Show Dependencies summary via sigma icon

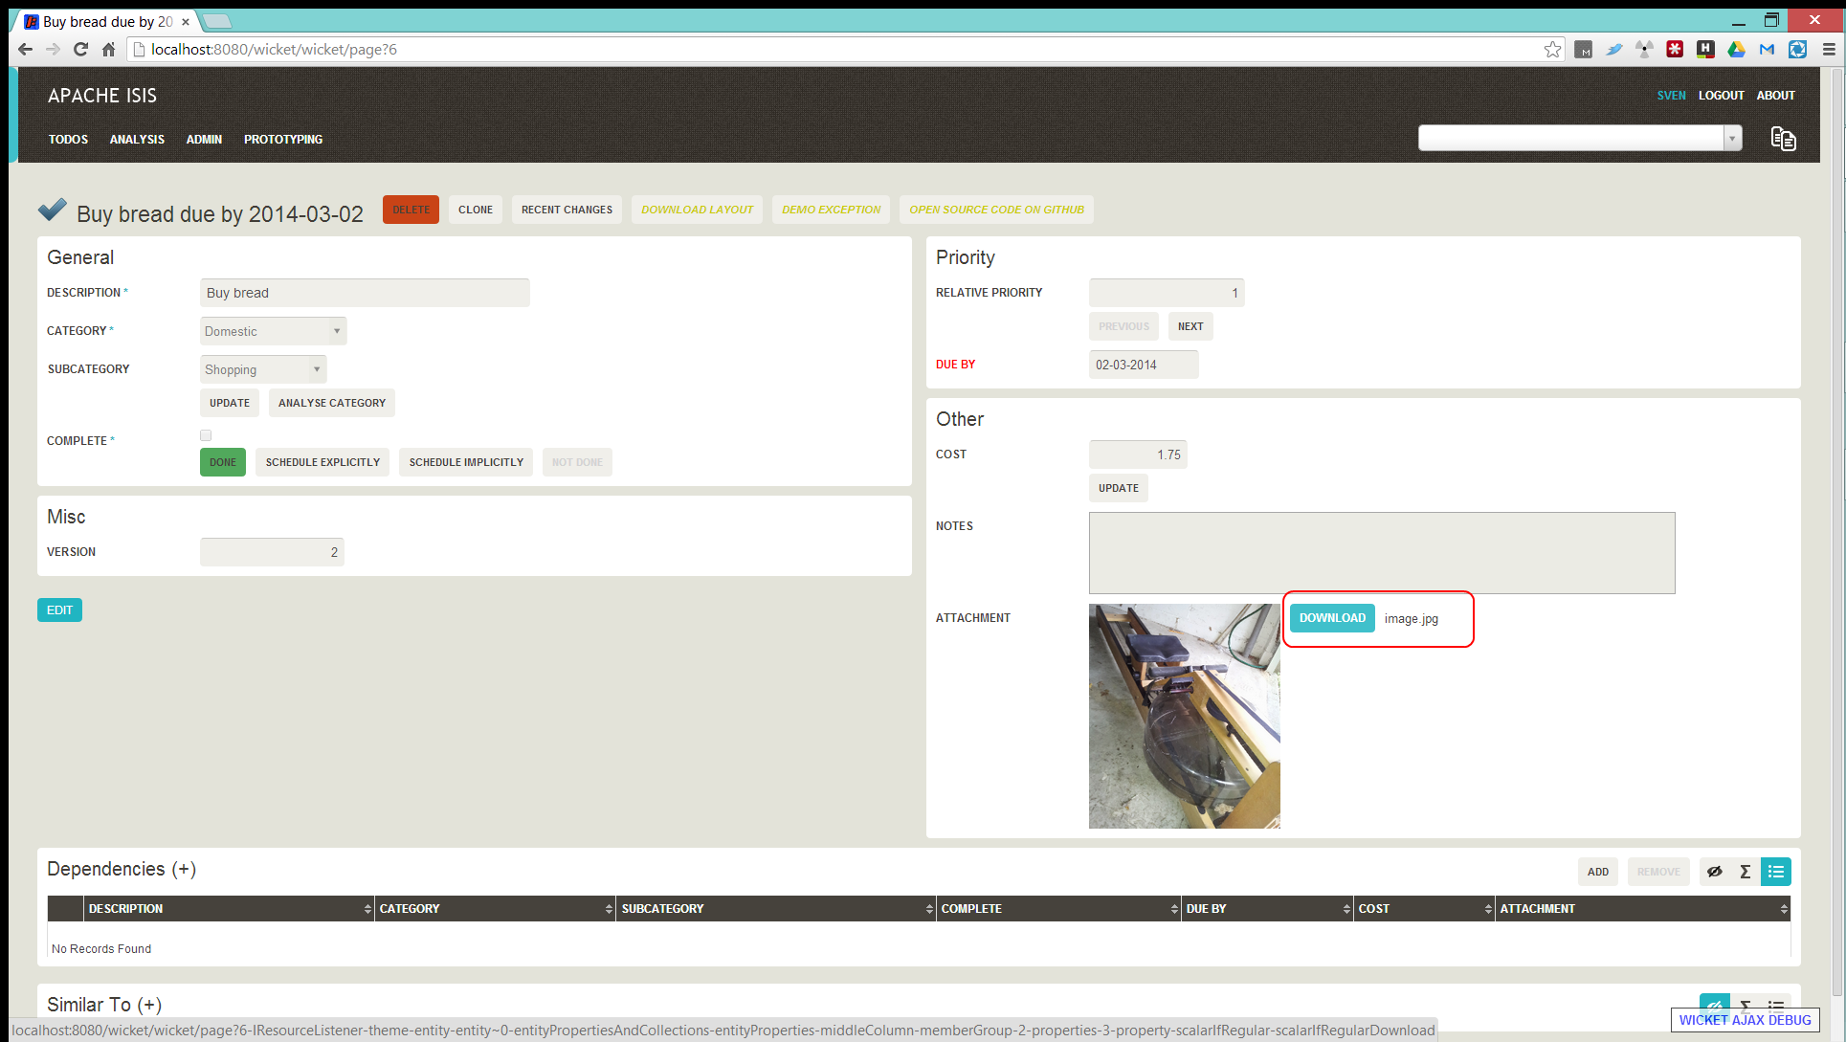tap(1745, 872)
